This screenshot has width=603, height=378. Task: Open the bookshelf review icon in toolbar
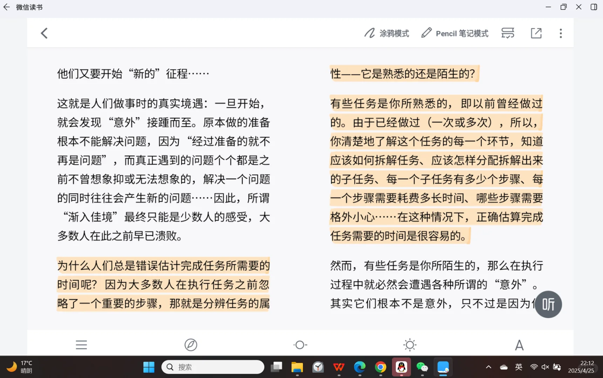click(507, 33)
